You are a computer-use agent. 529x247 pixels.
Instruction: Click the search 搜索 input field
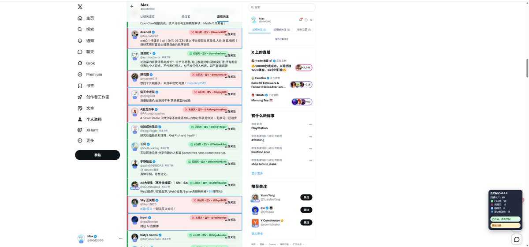pyautogui.click(x=282, y=7)
